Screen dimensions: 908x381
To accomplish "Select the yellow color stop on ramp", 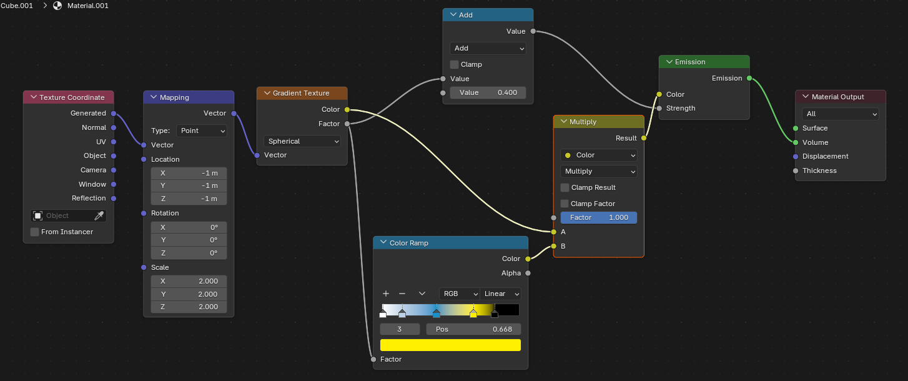I will [473, 314].
